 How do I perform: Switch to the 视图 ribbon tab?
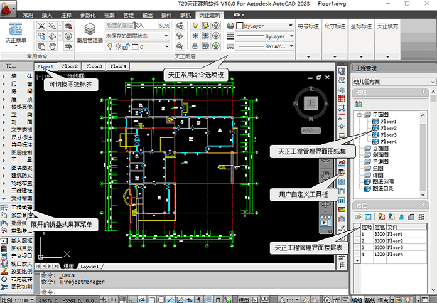(x=110, y=14)
